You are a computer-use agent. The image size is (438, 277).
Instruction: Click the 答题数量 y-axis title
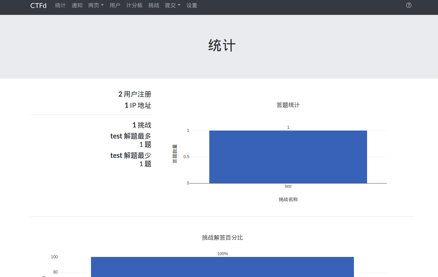click(x=175, y=154)
